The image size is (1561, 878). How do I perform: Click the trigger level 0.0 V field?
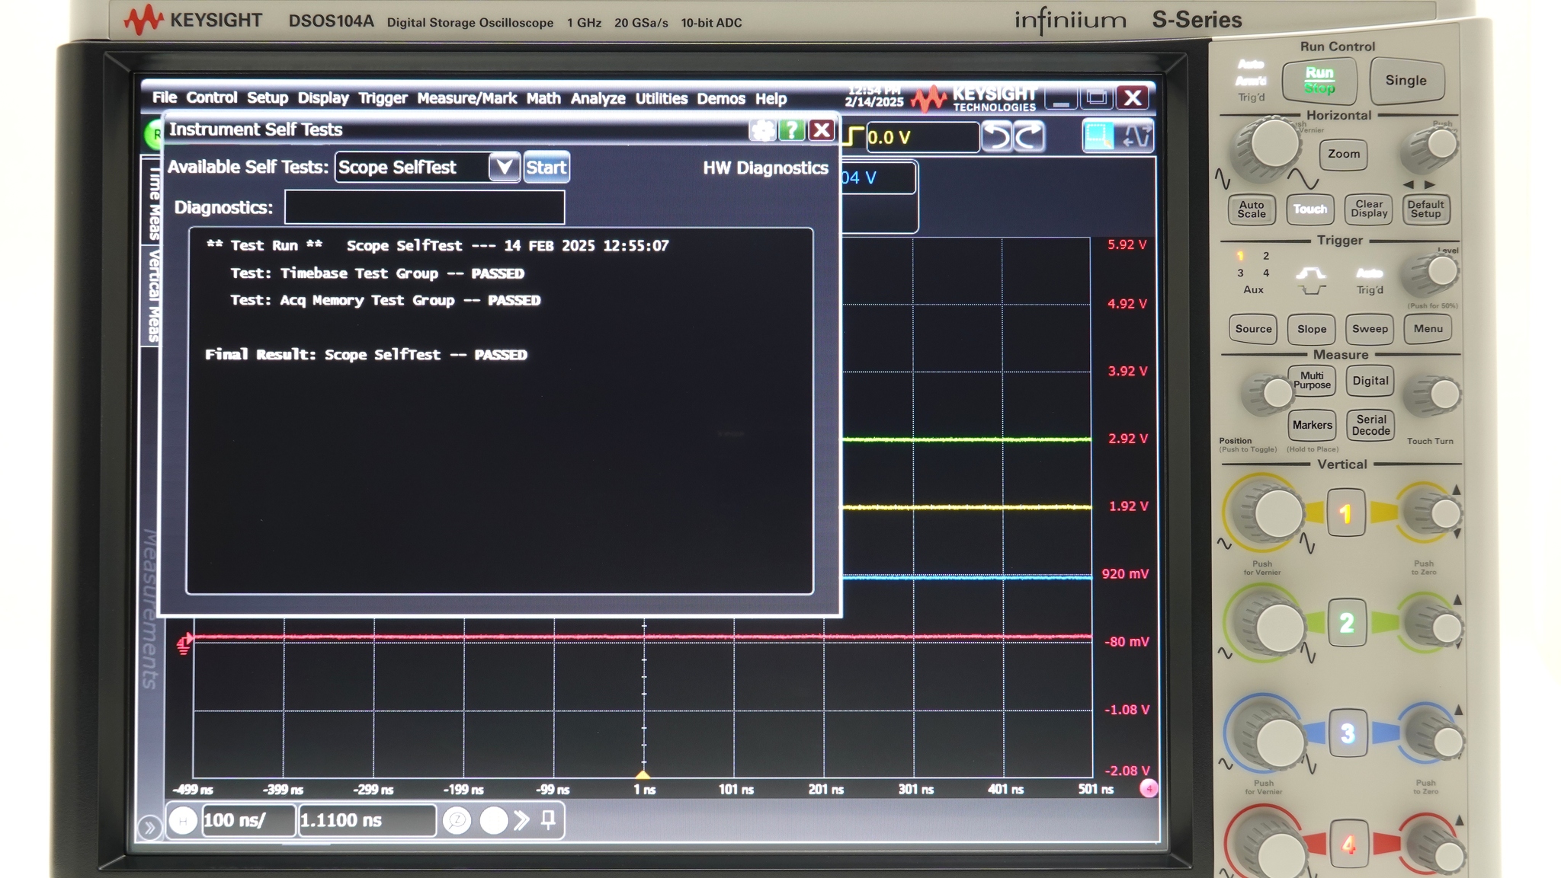point(922,137)
